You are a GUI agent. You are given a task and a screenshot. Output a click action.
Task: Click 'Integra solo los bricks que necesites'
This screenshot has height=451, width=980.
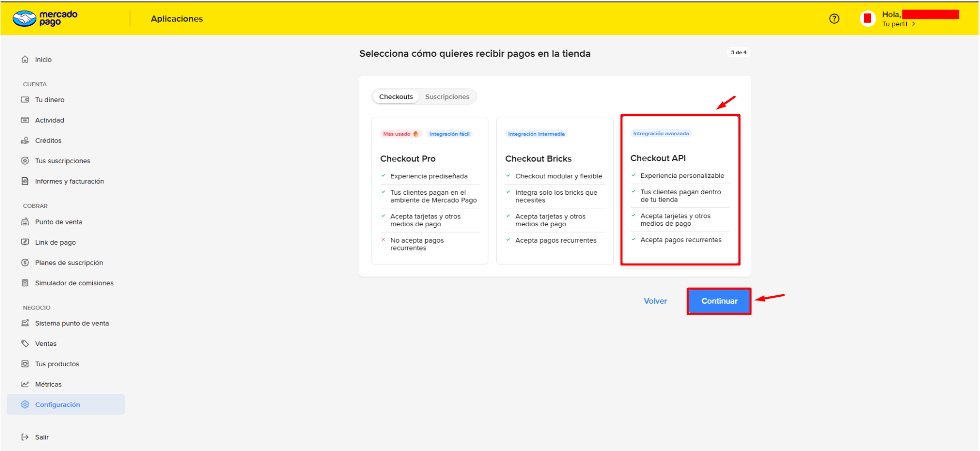556,196
